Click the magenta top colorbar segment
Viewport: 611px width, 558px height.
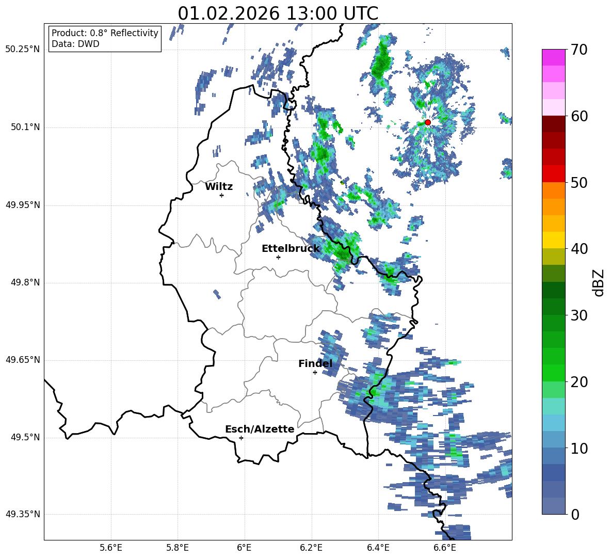click(x=553, y=57)
